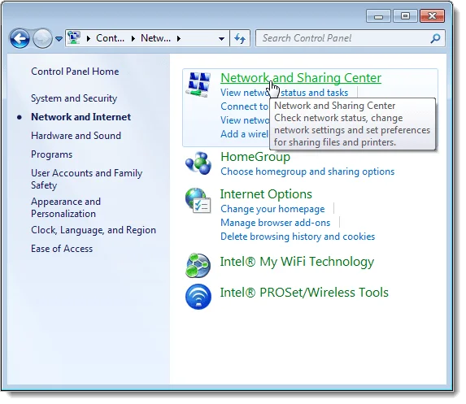Open Clock, Language, and Region

tap(94, 230)
